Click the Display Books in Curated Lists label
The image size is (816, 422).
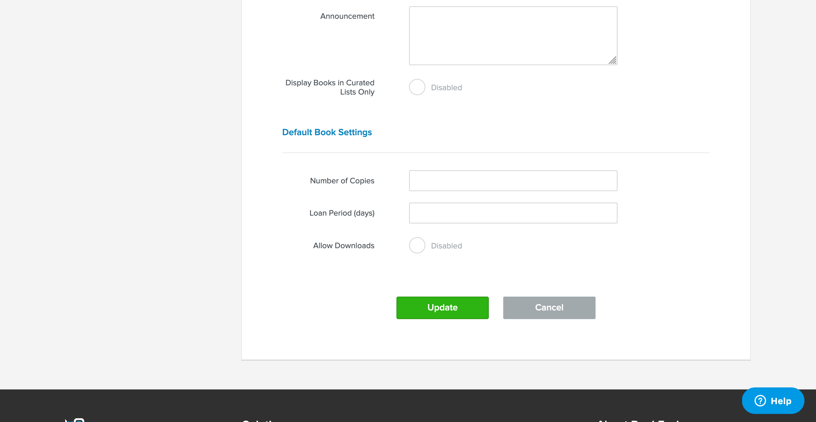click(330, 87)
